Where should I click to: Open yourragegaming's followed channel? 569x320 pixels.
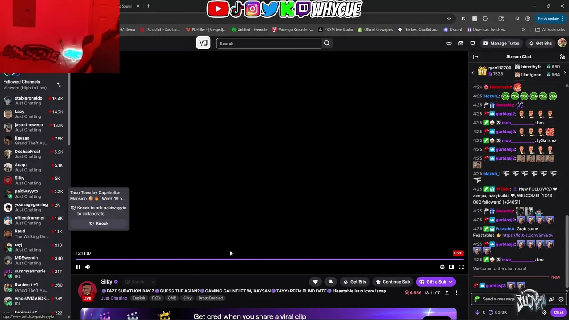pos(34,207)
